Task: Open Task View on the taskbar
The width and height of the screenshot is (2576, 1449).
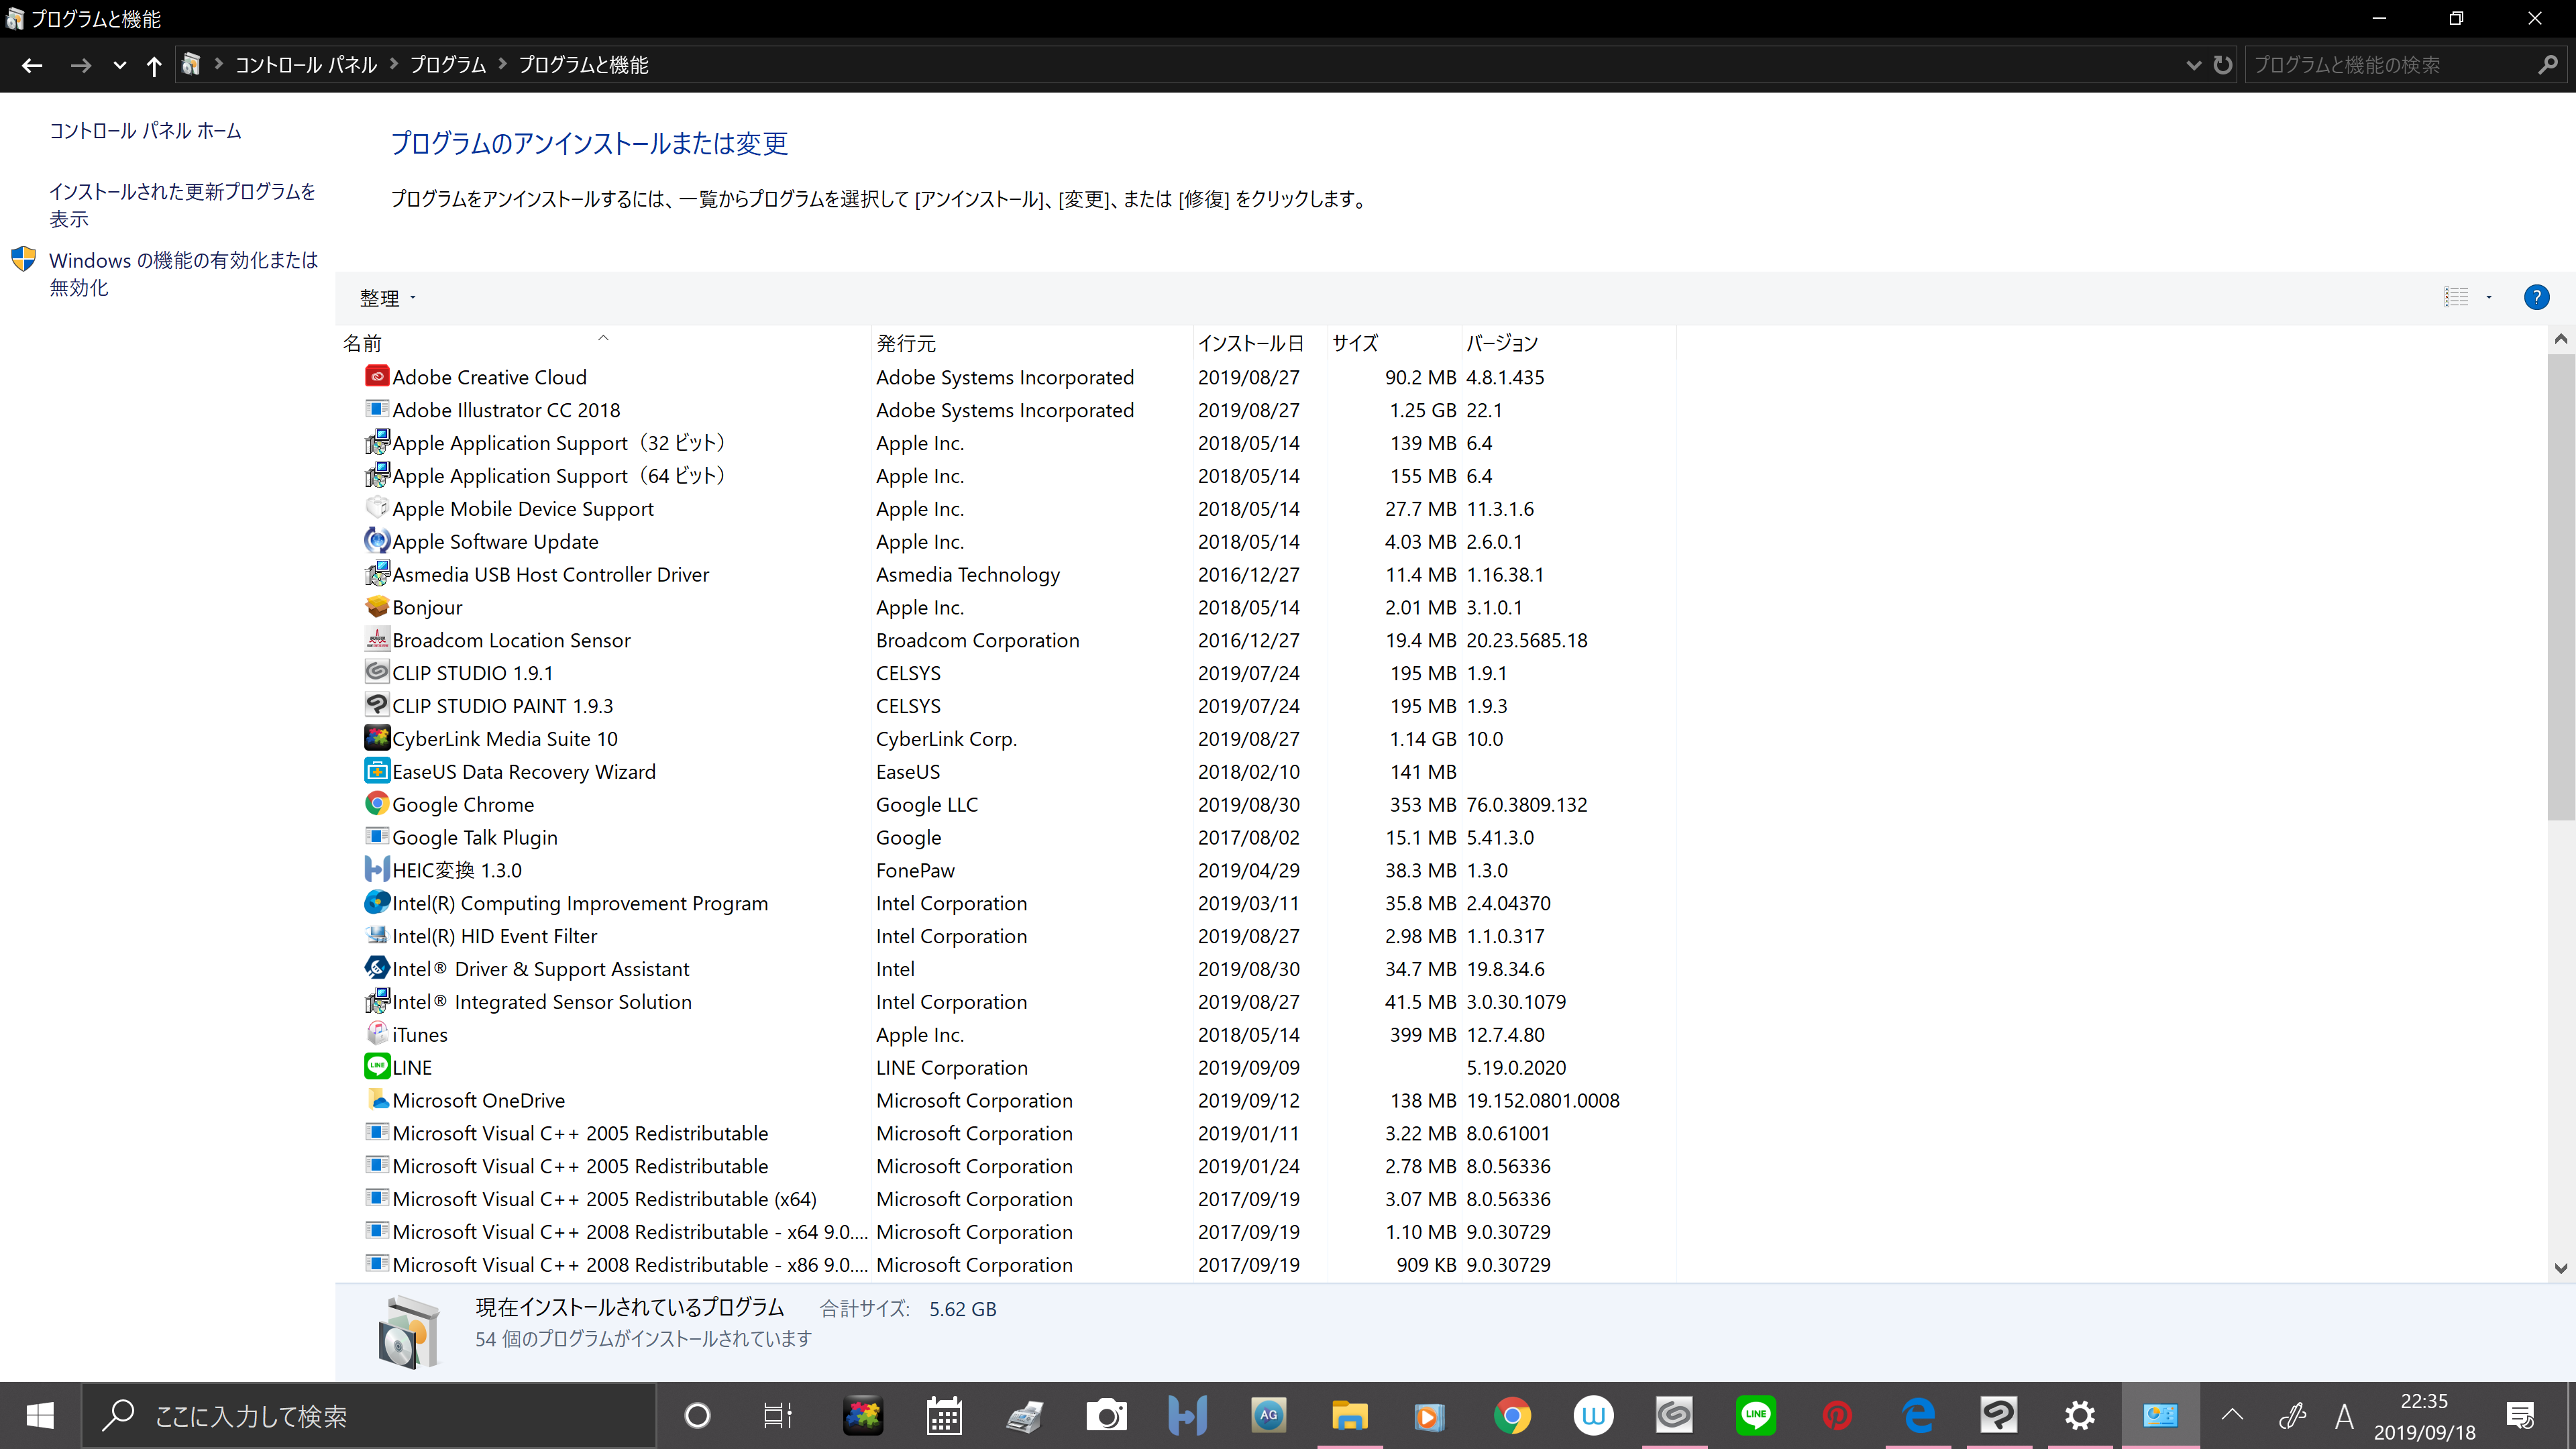Action: click(777, 1416)
